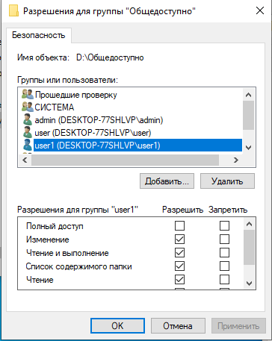Click the СИСТЕМА group icon
This screenshot has width=272, height=341.
point(27,107)
